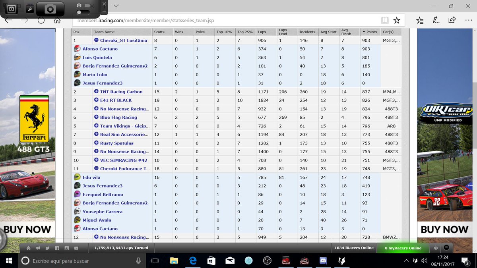Click iRacing footer Twitter icon
This screenshot has height=268, width=477.
point(47,248)
